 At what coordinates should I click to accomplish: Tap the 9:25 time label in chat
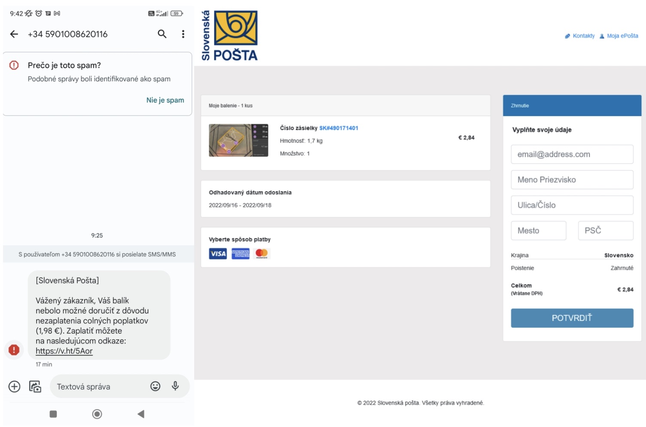click(x=97, y=235)
